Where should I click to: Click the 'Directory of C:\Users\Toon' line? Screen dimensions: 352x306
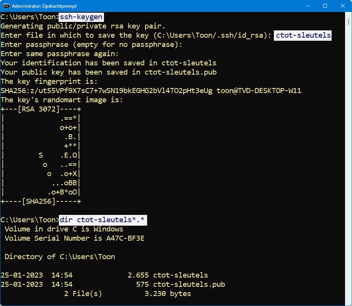point(60,257)
